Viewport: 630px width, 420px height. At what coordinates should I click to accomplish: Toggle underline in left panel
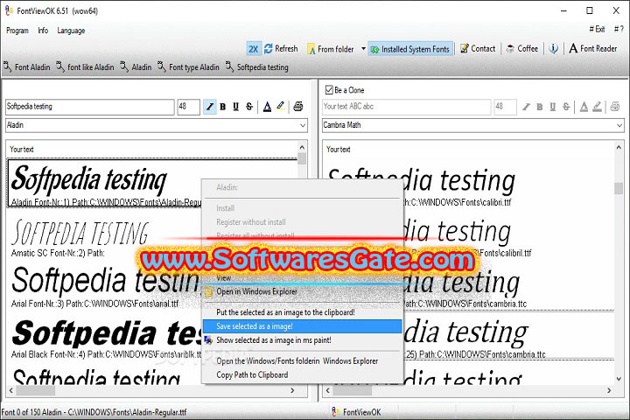point(236,107)
